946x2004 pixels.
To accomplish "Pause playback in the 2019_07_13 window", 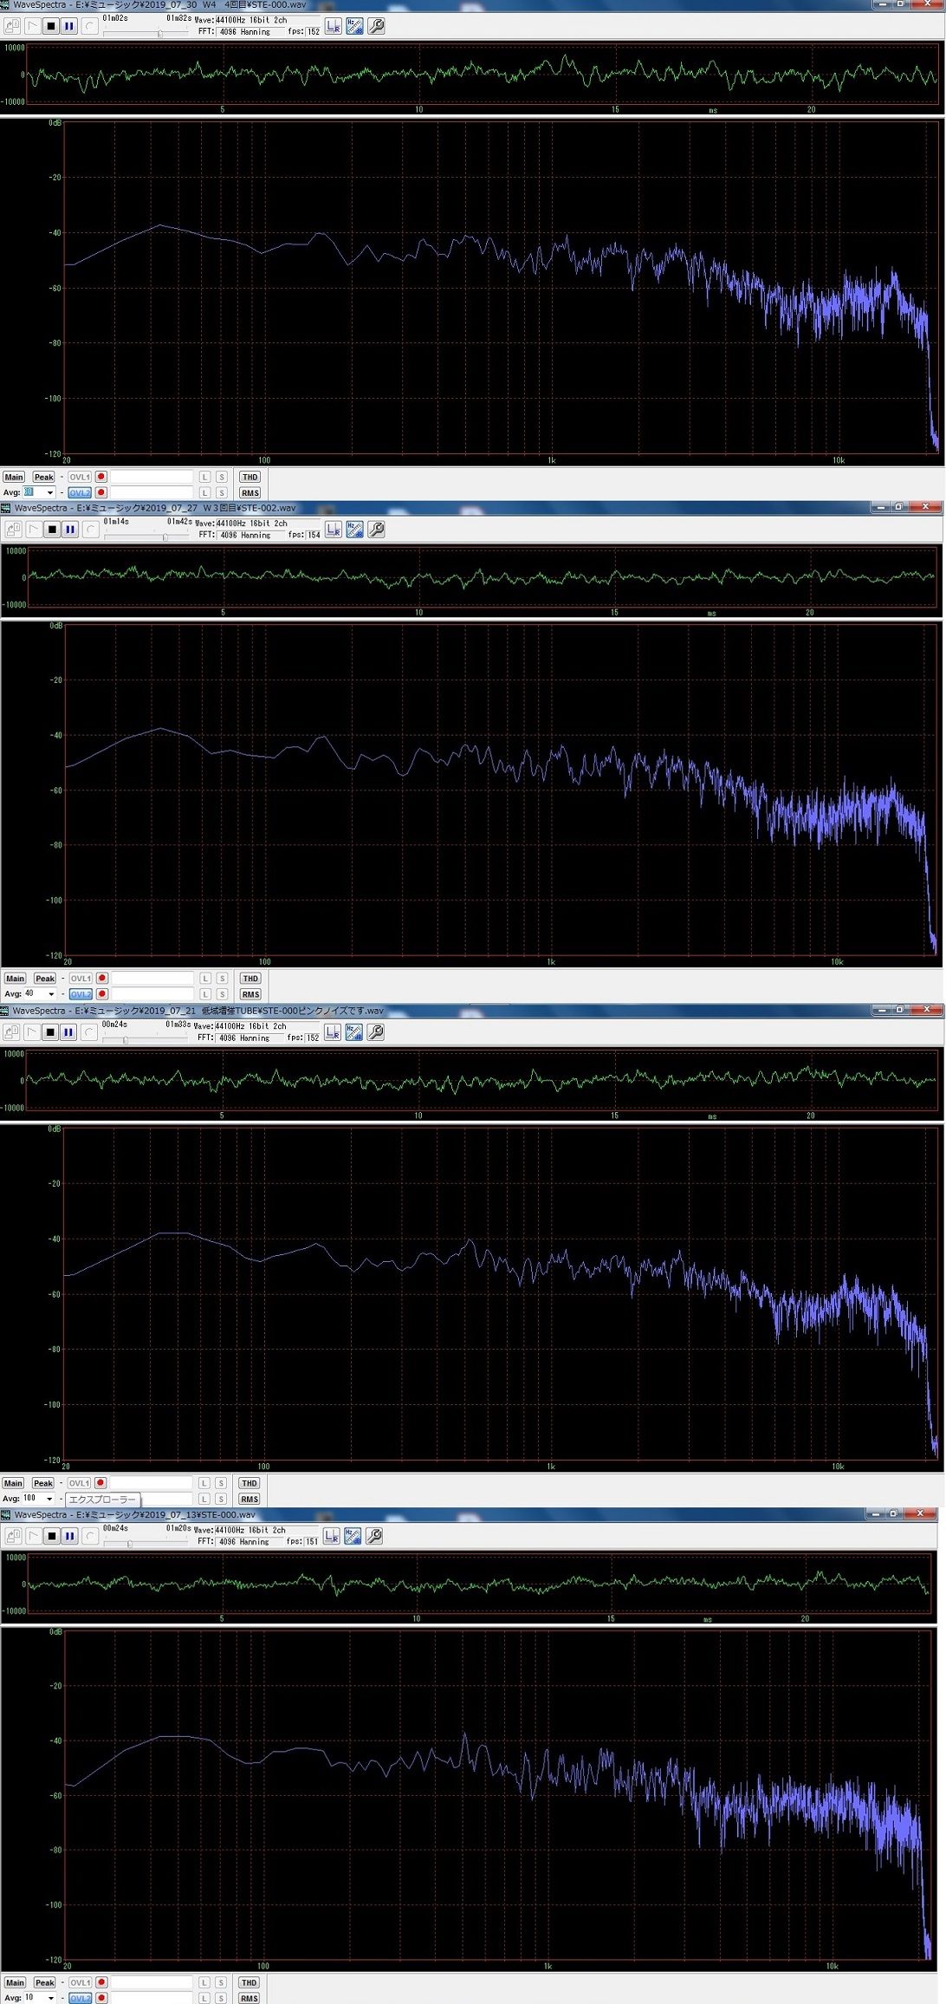I will point(69,1535).
